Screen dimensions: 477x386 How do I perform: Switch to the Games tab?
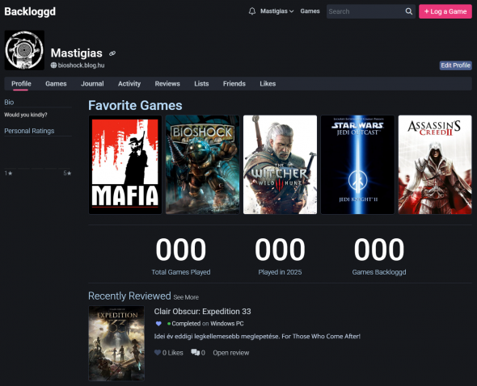tap(56, 84)
